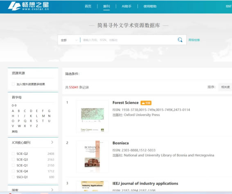Filter journals by letter V
The height and width of the screenshot is (194, 232).
(13, 126)
